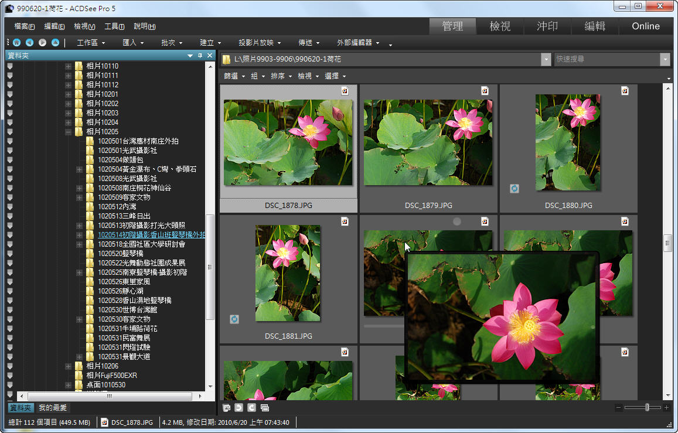
Task: Open the 外部編輯器 toolbar button
Action: click(x=358, y=43)
